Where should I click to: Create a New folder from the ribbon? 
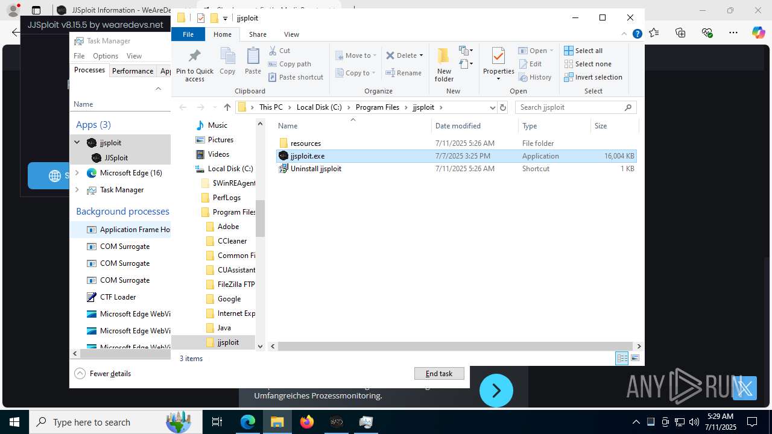[444, 64]
